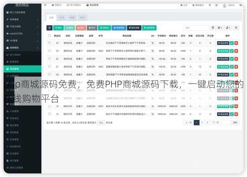Viewport: 247px width, 177px height.
Task: Switch to the 控制台 top tab
Action: pyautogui.click(x=57, y=5)
